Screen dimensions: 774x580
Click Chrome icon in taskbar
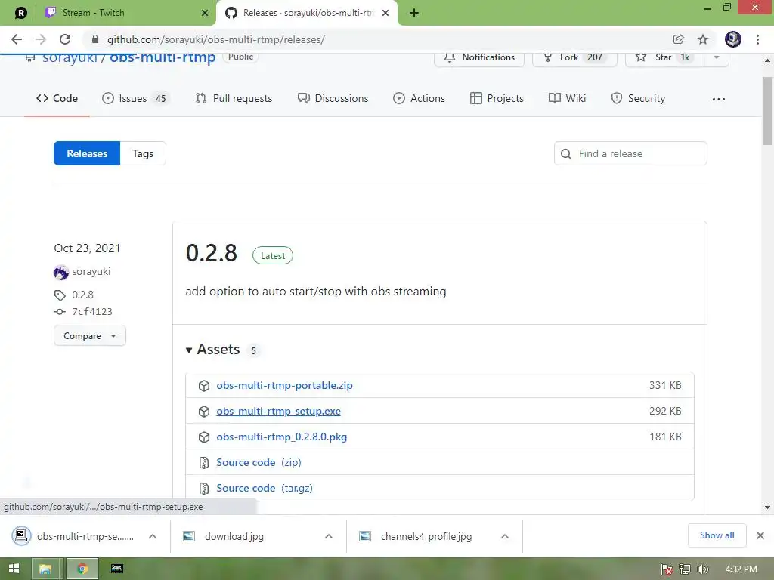pyautogui.click(x=82, y=569)
